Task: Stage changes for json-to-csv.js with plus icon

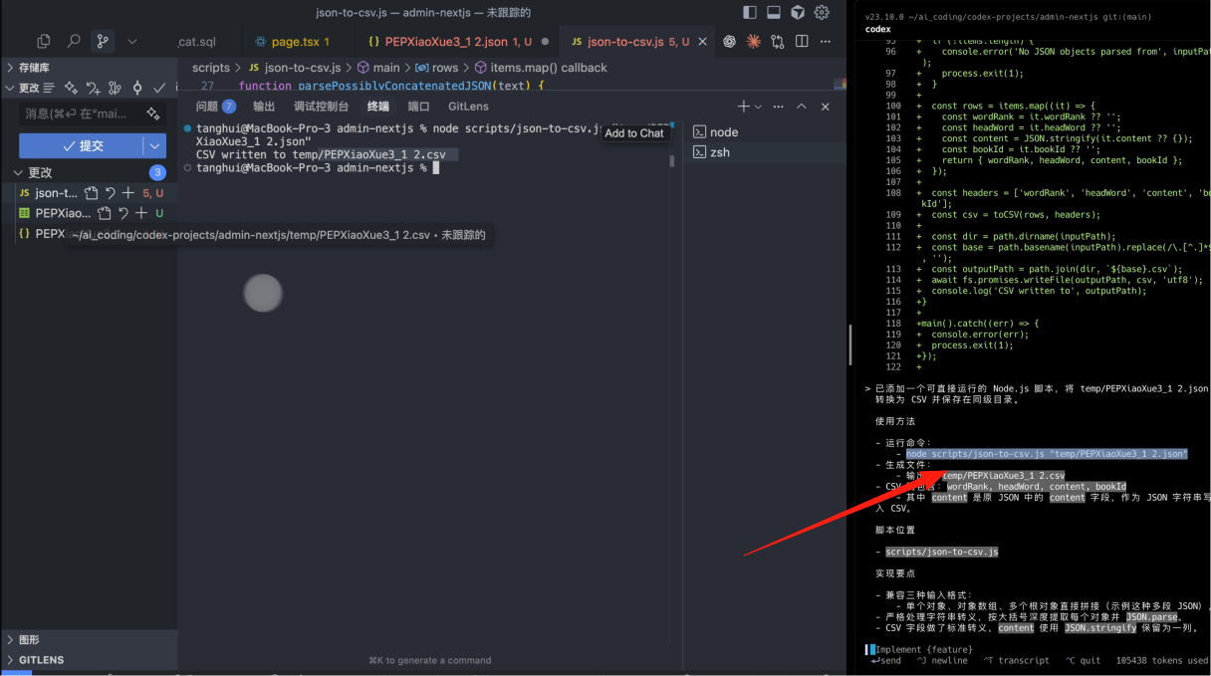Action: (x=127, y=193)
